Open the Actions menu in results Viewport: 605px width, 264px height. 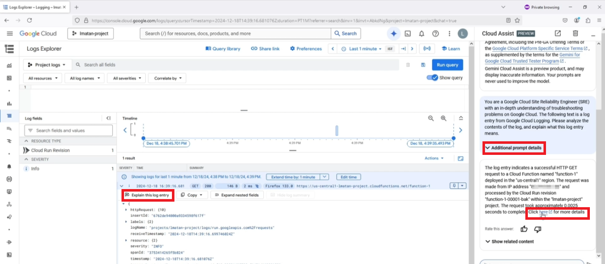pos(434,158)
